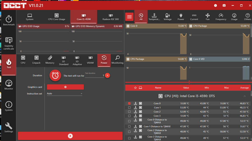Open SysInfo section
The width and height of the screenshot is (252, 141).
(9, 106)
